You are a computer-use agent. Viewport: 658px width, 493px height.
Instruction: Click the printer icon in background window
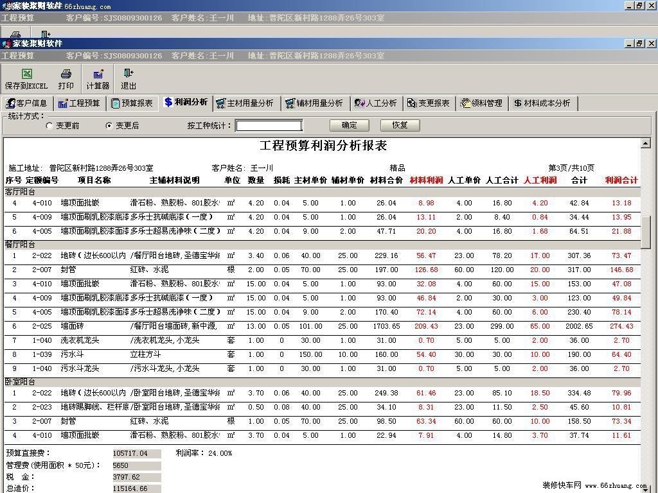point(15,34)
